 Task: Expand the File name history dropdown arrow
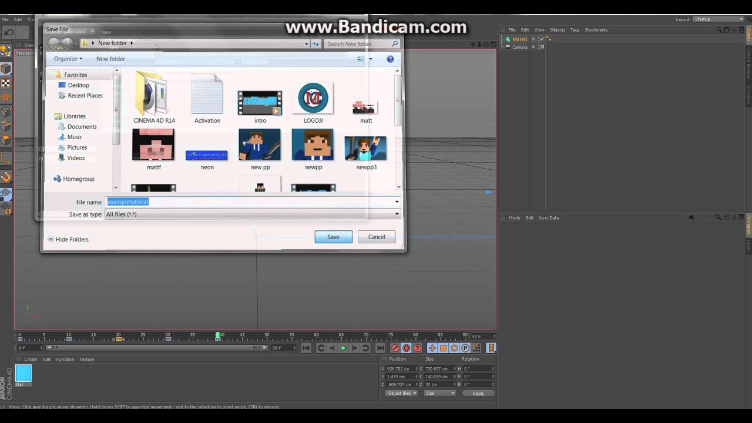[397, 202]
